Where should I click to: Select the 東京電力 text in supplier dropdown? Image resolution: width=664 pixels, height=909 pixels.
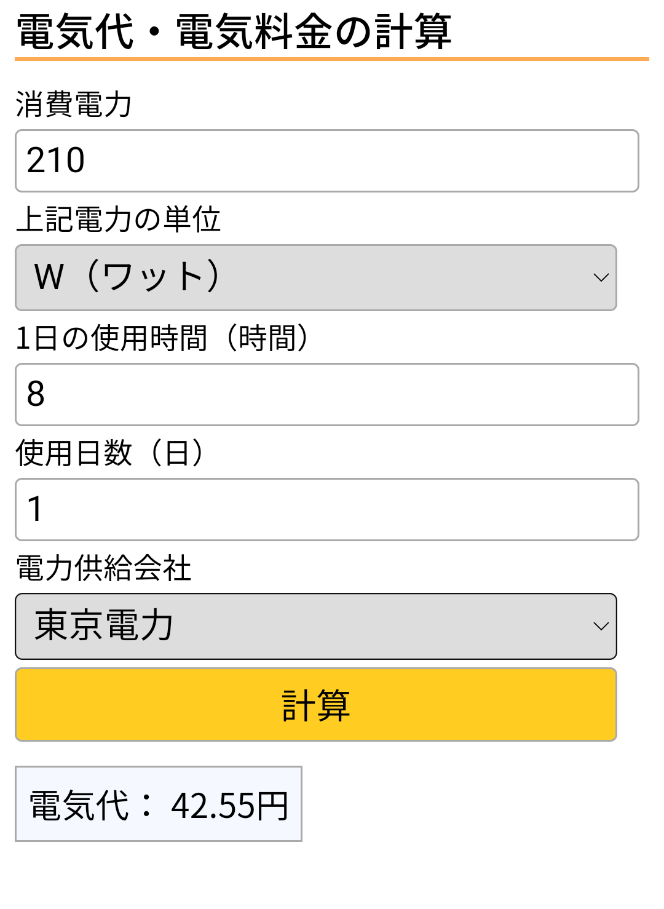104,625
